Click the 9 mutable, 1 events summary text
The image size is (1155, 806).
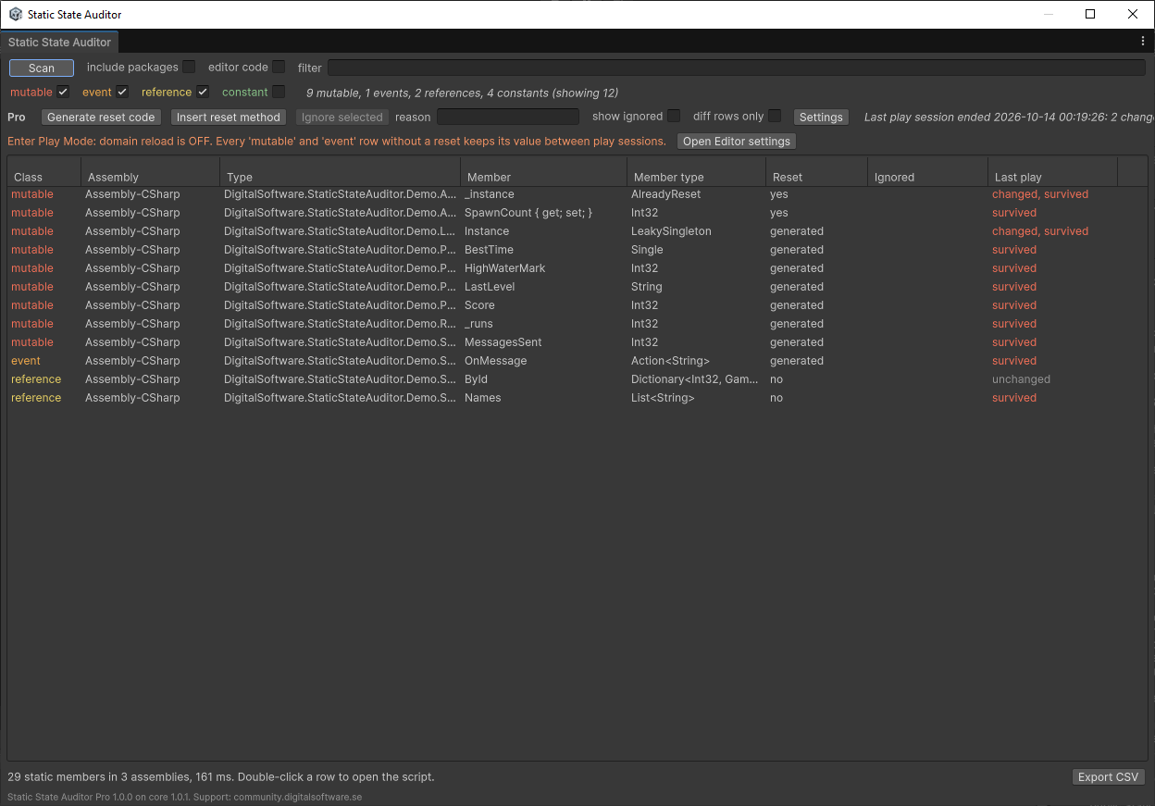coord(462,93)
